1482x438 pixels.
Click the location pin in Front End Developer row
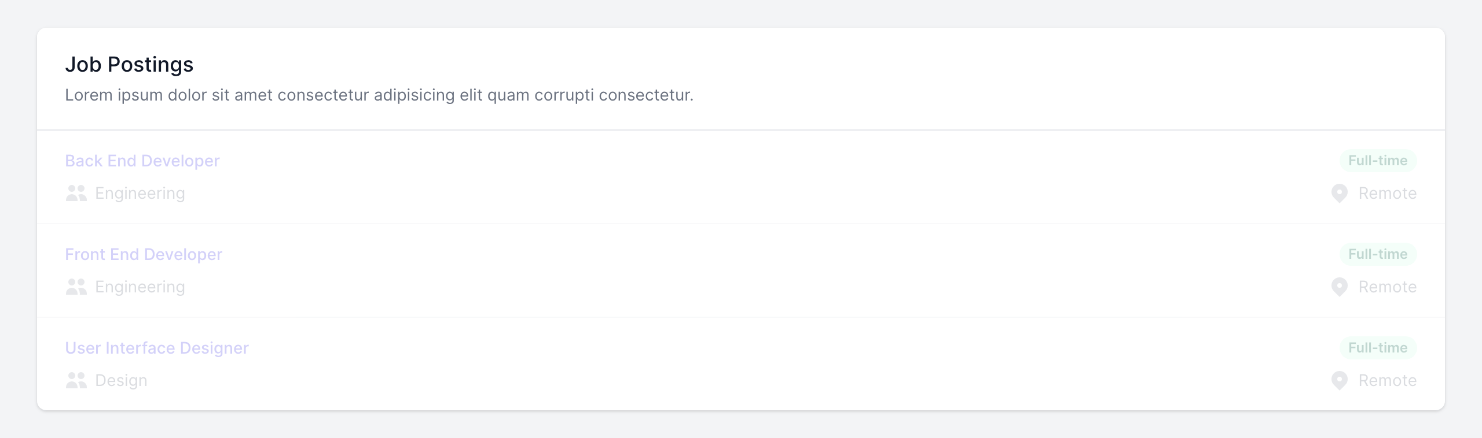click(x=1339, y=287)
